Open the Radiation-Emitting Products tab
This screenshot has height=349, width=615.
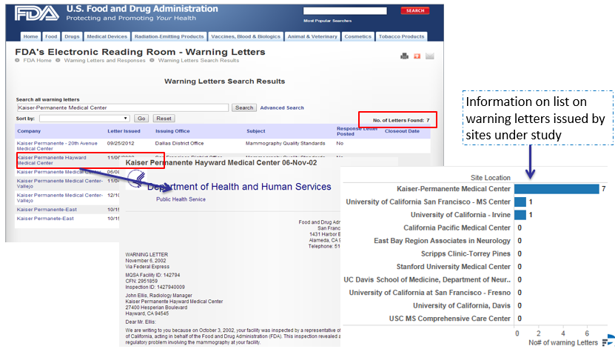(x=169, y=36)
